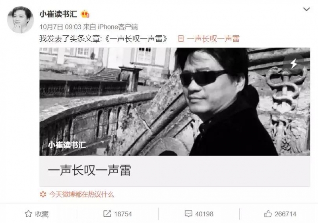This screenshot has width=318, height=223.
Task: Toggle the 收藏 star favorite icon
Action: tap(28, 214)
